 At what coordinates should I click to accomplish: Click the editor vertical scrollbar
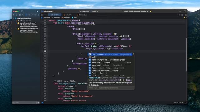[x=187, y=55]
